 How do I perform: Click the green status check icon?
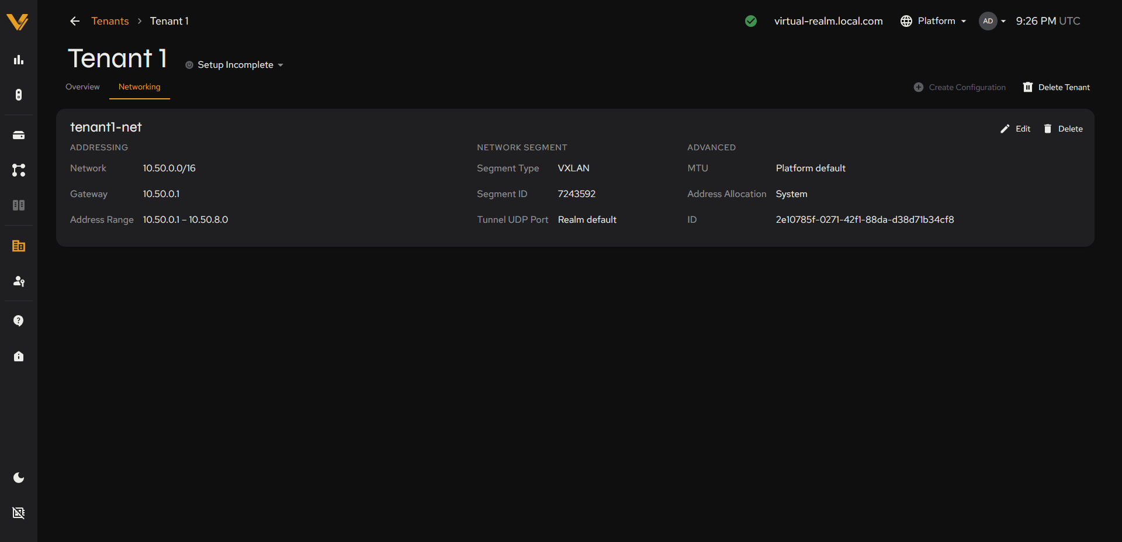tap(751, 21)
